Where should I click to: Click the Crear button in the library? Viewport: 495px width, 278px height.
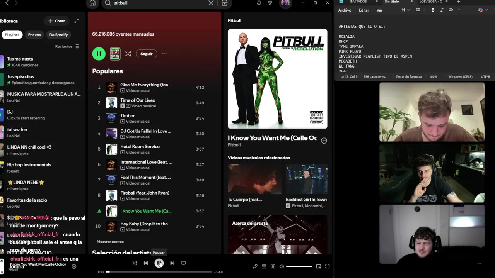click(56, 21)
